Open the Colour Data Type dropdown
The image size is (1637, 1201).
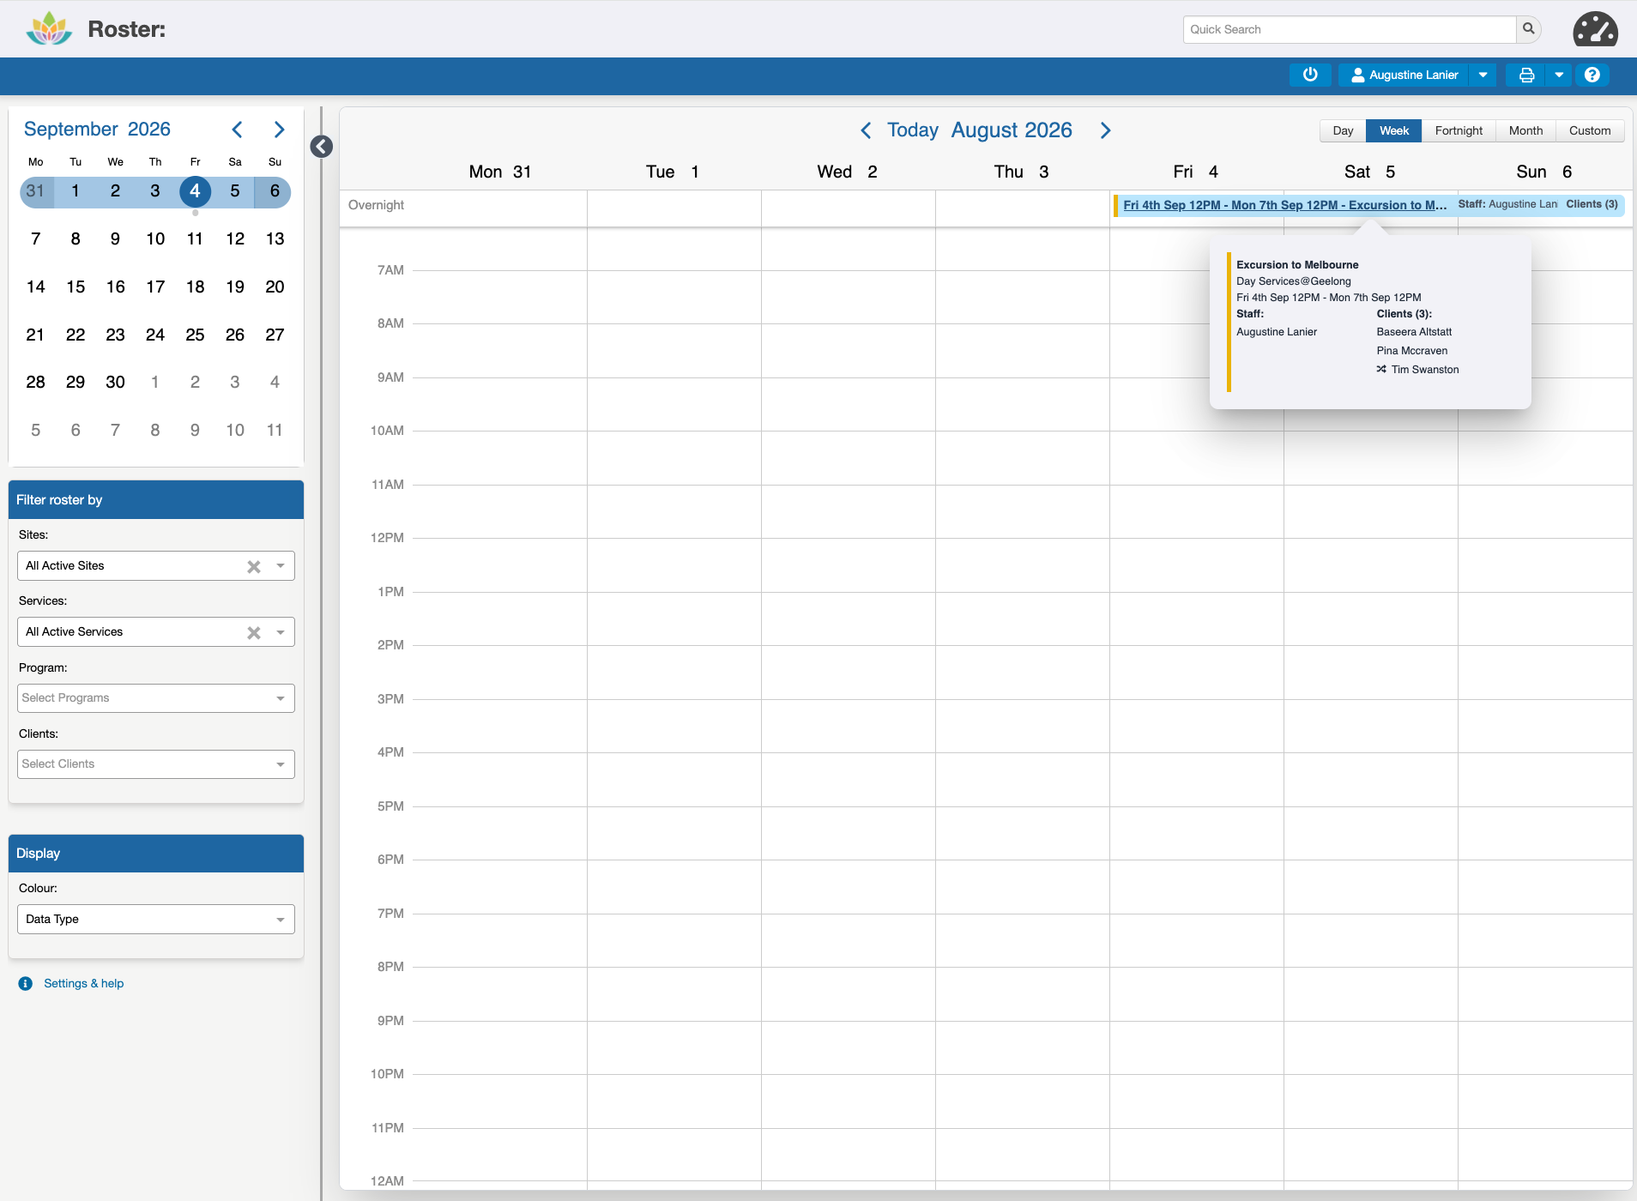156,920
